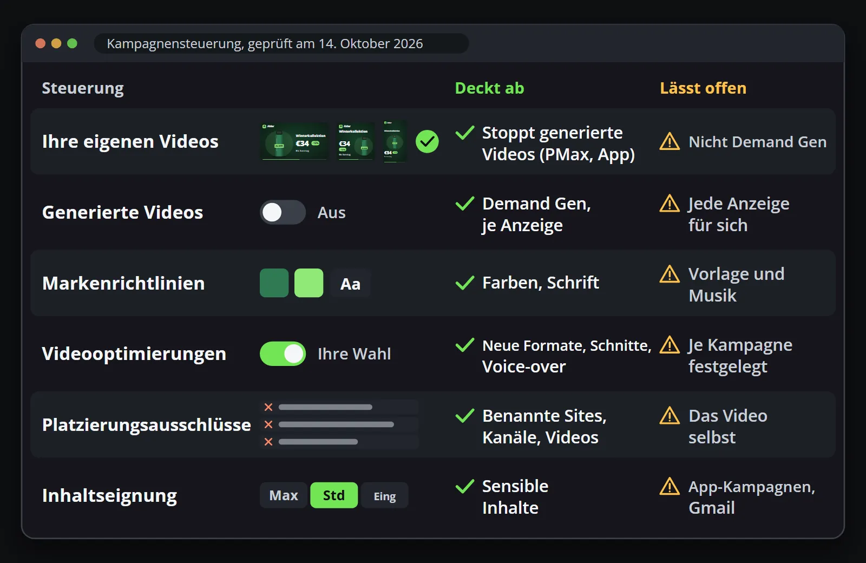This screenshot has height=563, width=866.
Task: Click the warning icon next to Nicht Demand Gen
Action: (670, 141)
